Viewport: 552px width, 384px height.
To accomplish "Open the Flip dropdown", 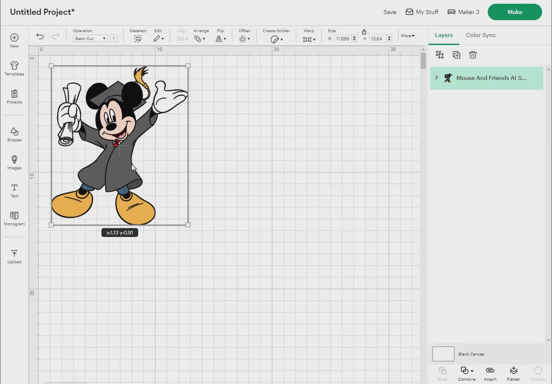I will [221, 39].
